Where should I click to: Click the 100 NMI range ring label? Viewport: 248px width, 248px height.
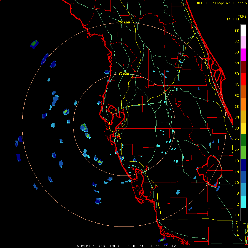(124, 23)
